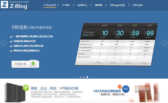
Task: Click heading DBS主机-ZBLOG官方主机
Action: click(x=32, y=27)
